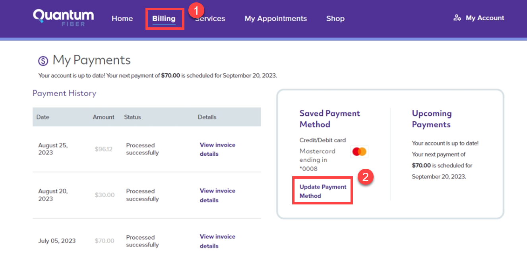Open the Services menu item
Viewport: 527px width, 271px height.
pos(210,18)
